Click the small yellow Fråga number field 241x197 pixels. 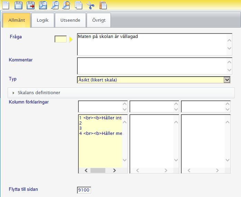(x=60, y=39)
